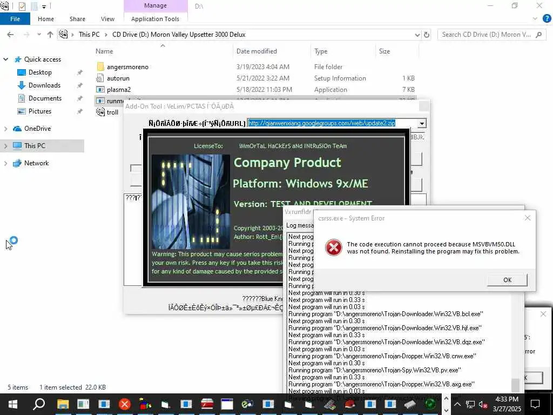Image resolution: width=553 pixels, height=415 pixels.
Task: Go back in Explorer
Action: point(10,35)
